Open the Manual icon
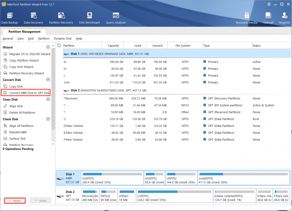This screenshot has width=292, height=211. (x=268, y=18)
